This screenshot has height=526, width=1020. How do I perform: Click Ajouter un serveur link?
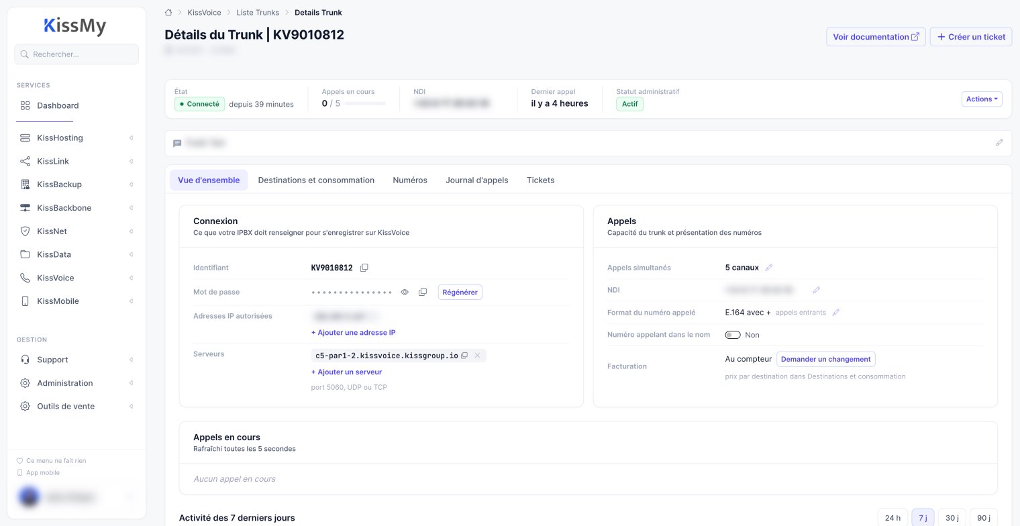346,372
